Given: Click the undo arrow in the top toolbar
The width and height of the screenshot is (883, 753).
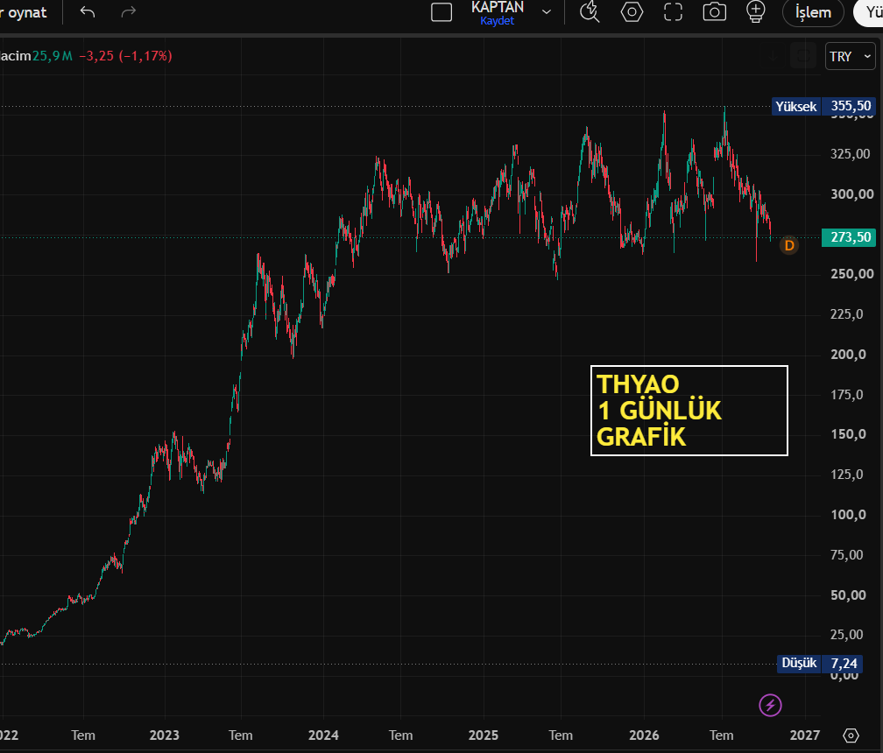Looking at the screenshot, I should coord(88,11).
